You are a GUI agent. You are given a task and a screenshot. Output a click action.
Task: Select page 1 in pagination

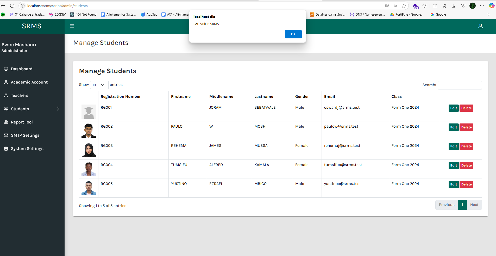click(x=462, y=205)
